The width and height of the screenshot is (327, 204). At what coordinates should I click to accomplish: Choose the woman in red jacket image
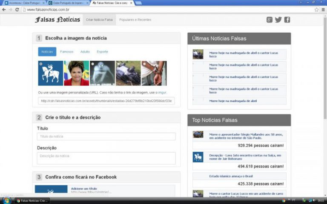pyautogui.click(x=76, y=73)
